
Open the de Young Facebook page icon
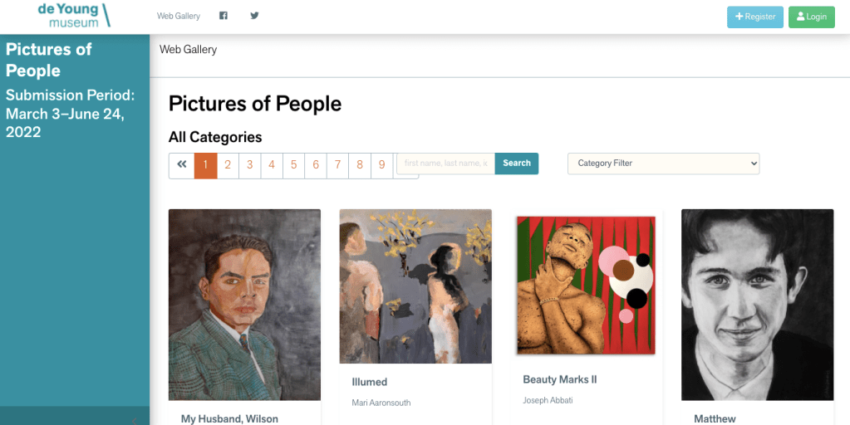tap(224, 16)
